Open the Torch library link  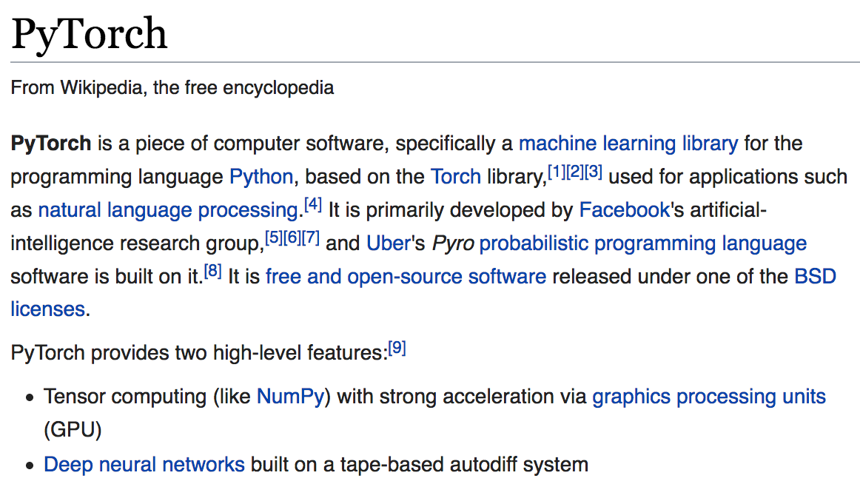point(456,176)
